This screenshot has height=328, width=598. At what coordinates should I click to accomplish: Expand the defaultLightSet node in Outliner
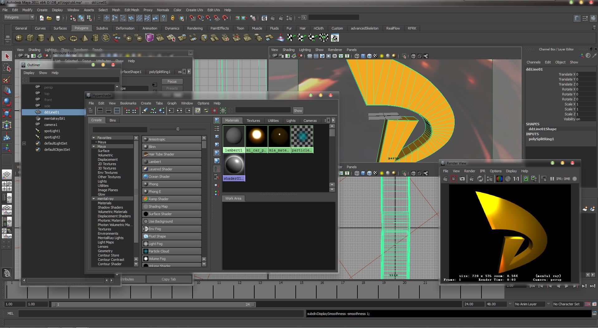click(x=24, y=143)
